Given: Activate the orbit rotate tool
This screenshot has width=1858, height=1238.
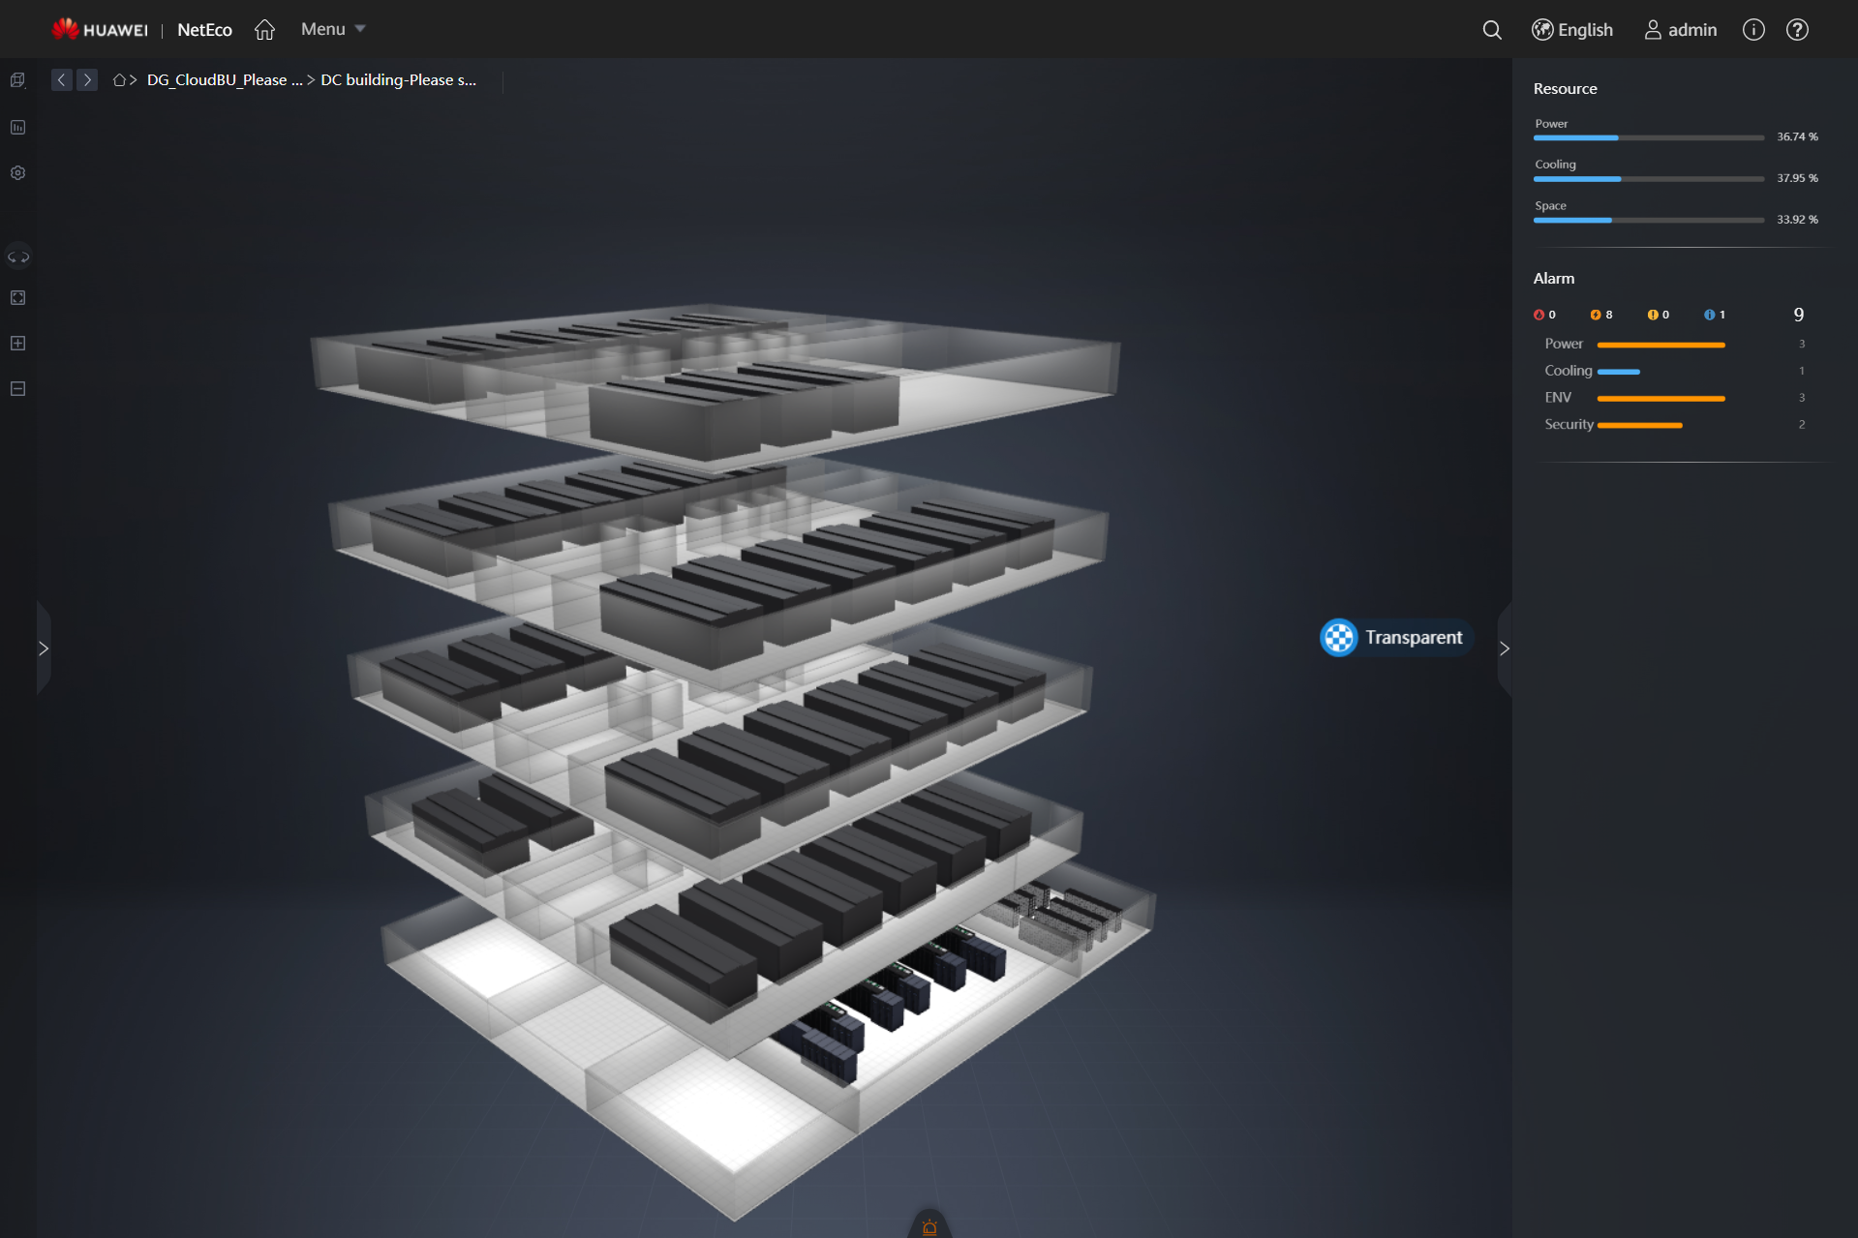Looking at the screenshot, I should [x=17, y=257].
